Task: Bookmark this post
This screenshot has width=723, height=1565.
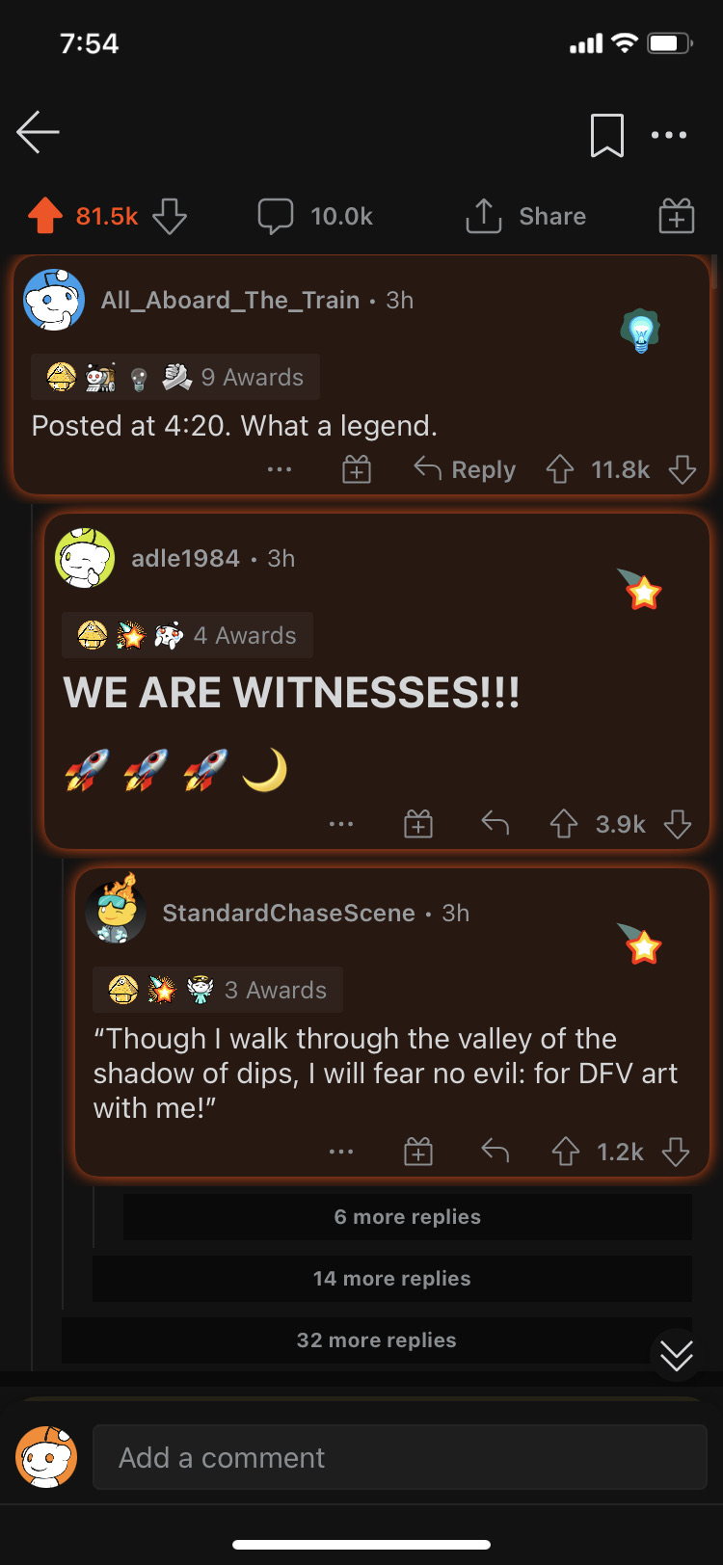Action: pos(606,135)
